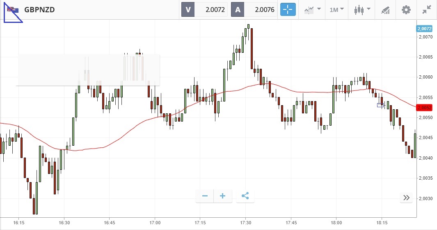This screenshot has width=437, height=230.
Task: Click the red 2,0052 moving average label
Action: click(424, 108)
